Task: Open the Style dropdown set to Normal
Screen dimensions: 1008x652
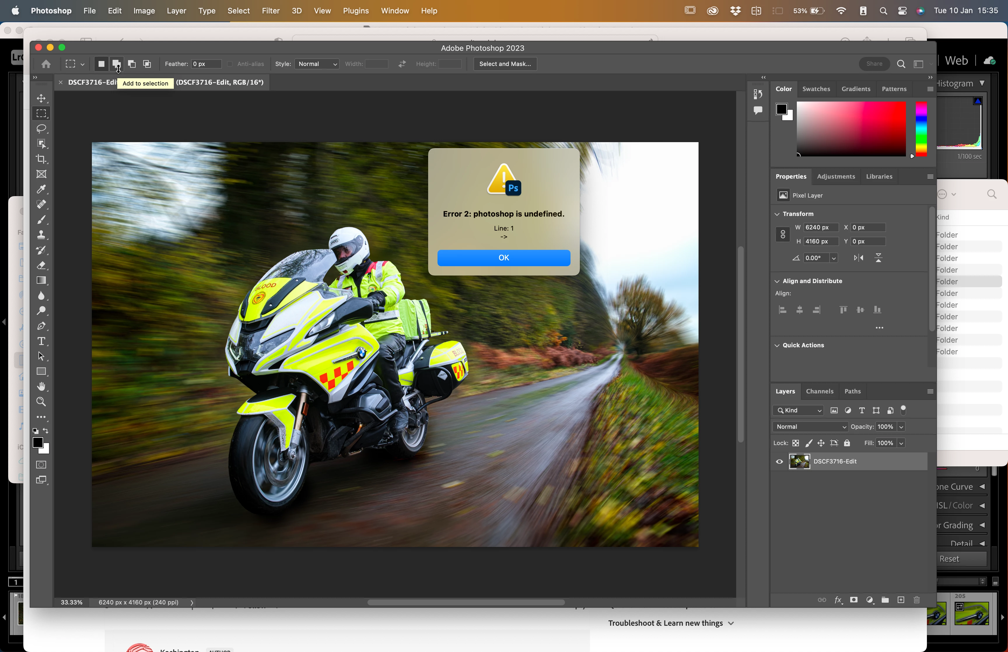Action: point(317,64)
